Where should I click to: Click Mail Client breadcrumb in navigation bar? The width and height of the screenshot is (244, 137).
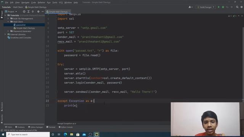point(18,7)
